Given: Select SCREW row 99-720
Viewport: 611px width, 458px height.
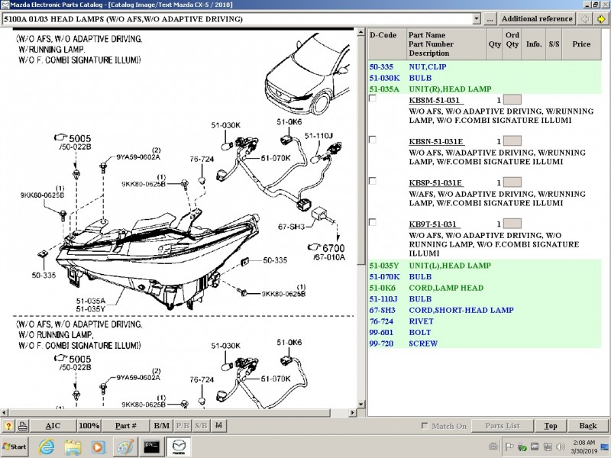Looking at the screenshot, I should coord(485,343).
